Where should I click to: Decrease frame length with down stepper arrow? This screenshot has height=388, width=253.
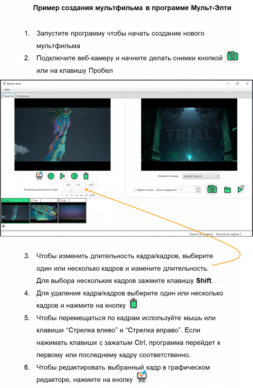[x=198, y=191]
